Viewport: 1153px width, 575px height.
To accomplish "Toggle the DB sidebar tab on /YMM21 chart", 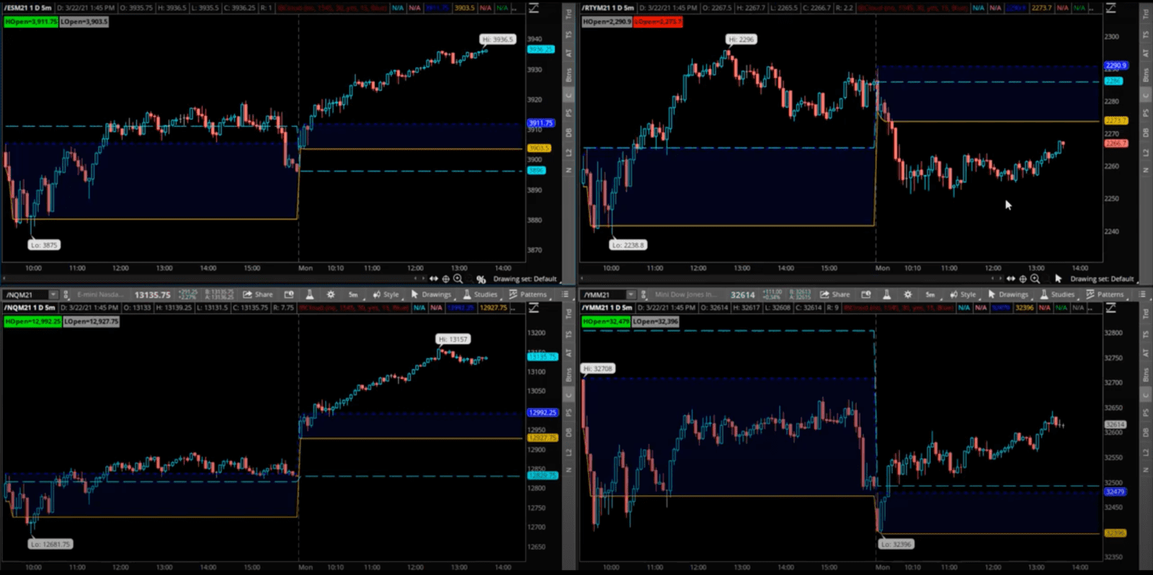I will tap(1146, 432).
